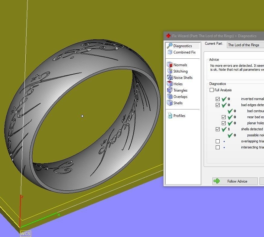Go to the Normals page label
The image size is (264, 237).
click(x=180, y=65)
